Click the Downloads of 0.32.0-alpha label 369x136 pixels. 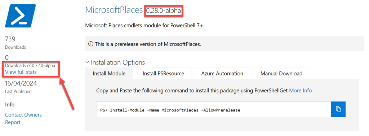click(30, 66)
